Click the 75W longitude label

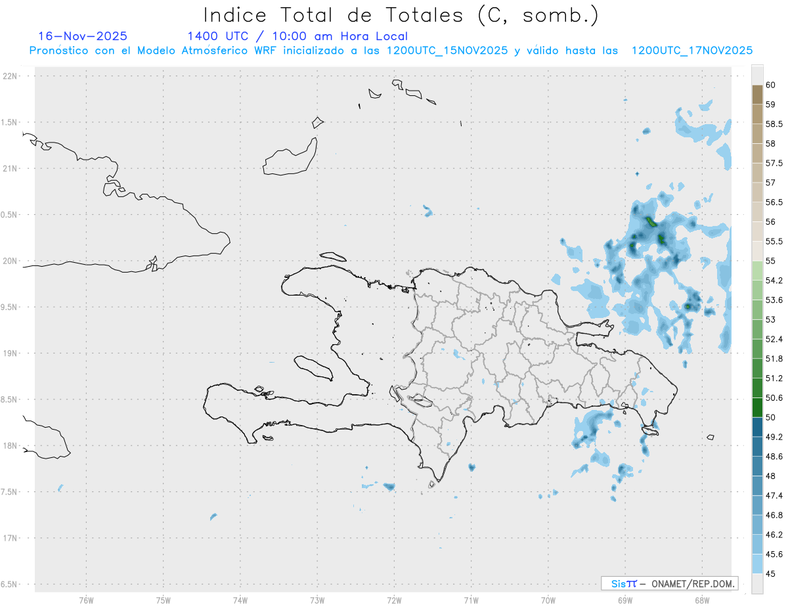pyautogui.click(x=163, y=600)
